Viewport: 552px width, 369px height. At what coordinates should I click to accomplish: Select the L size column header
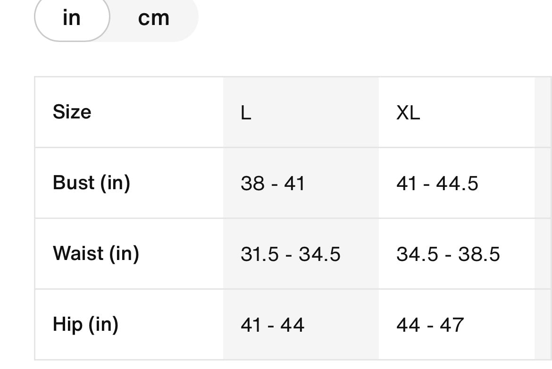tap(246, 113)
